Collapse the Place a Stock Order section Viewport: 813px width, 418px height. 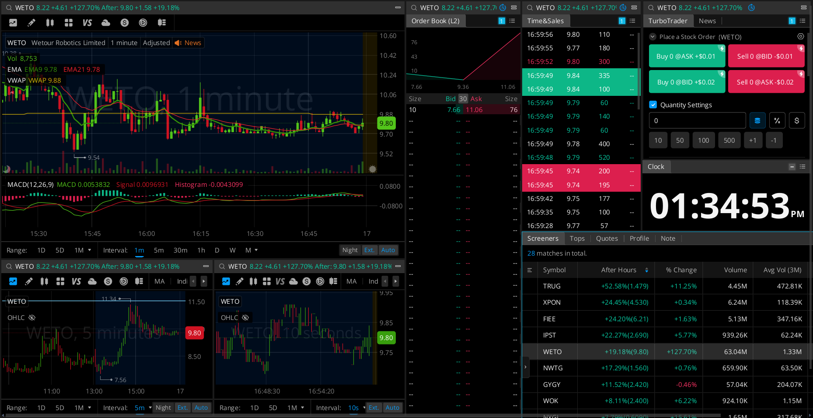(x=653, y=37)
